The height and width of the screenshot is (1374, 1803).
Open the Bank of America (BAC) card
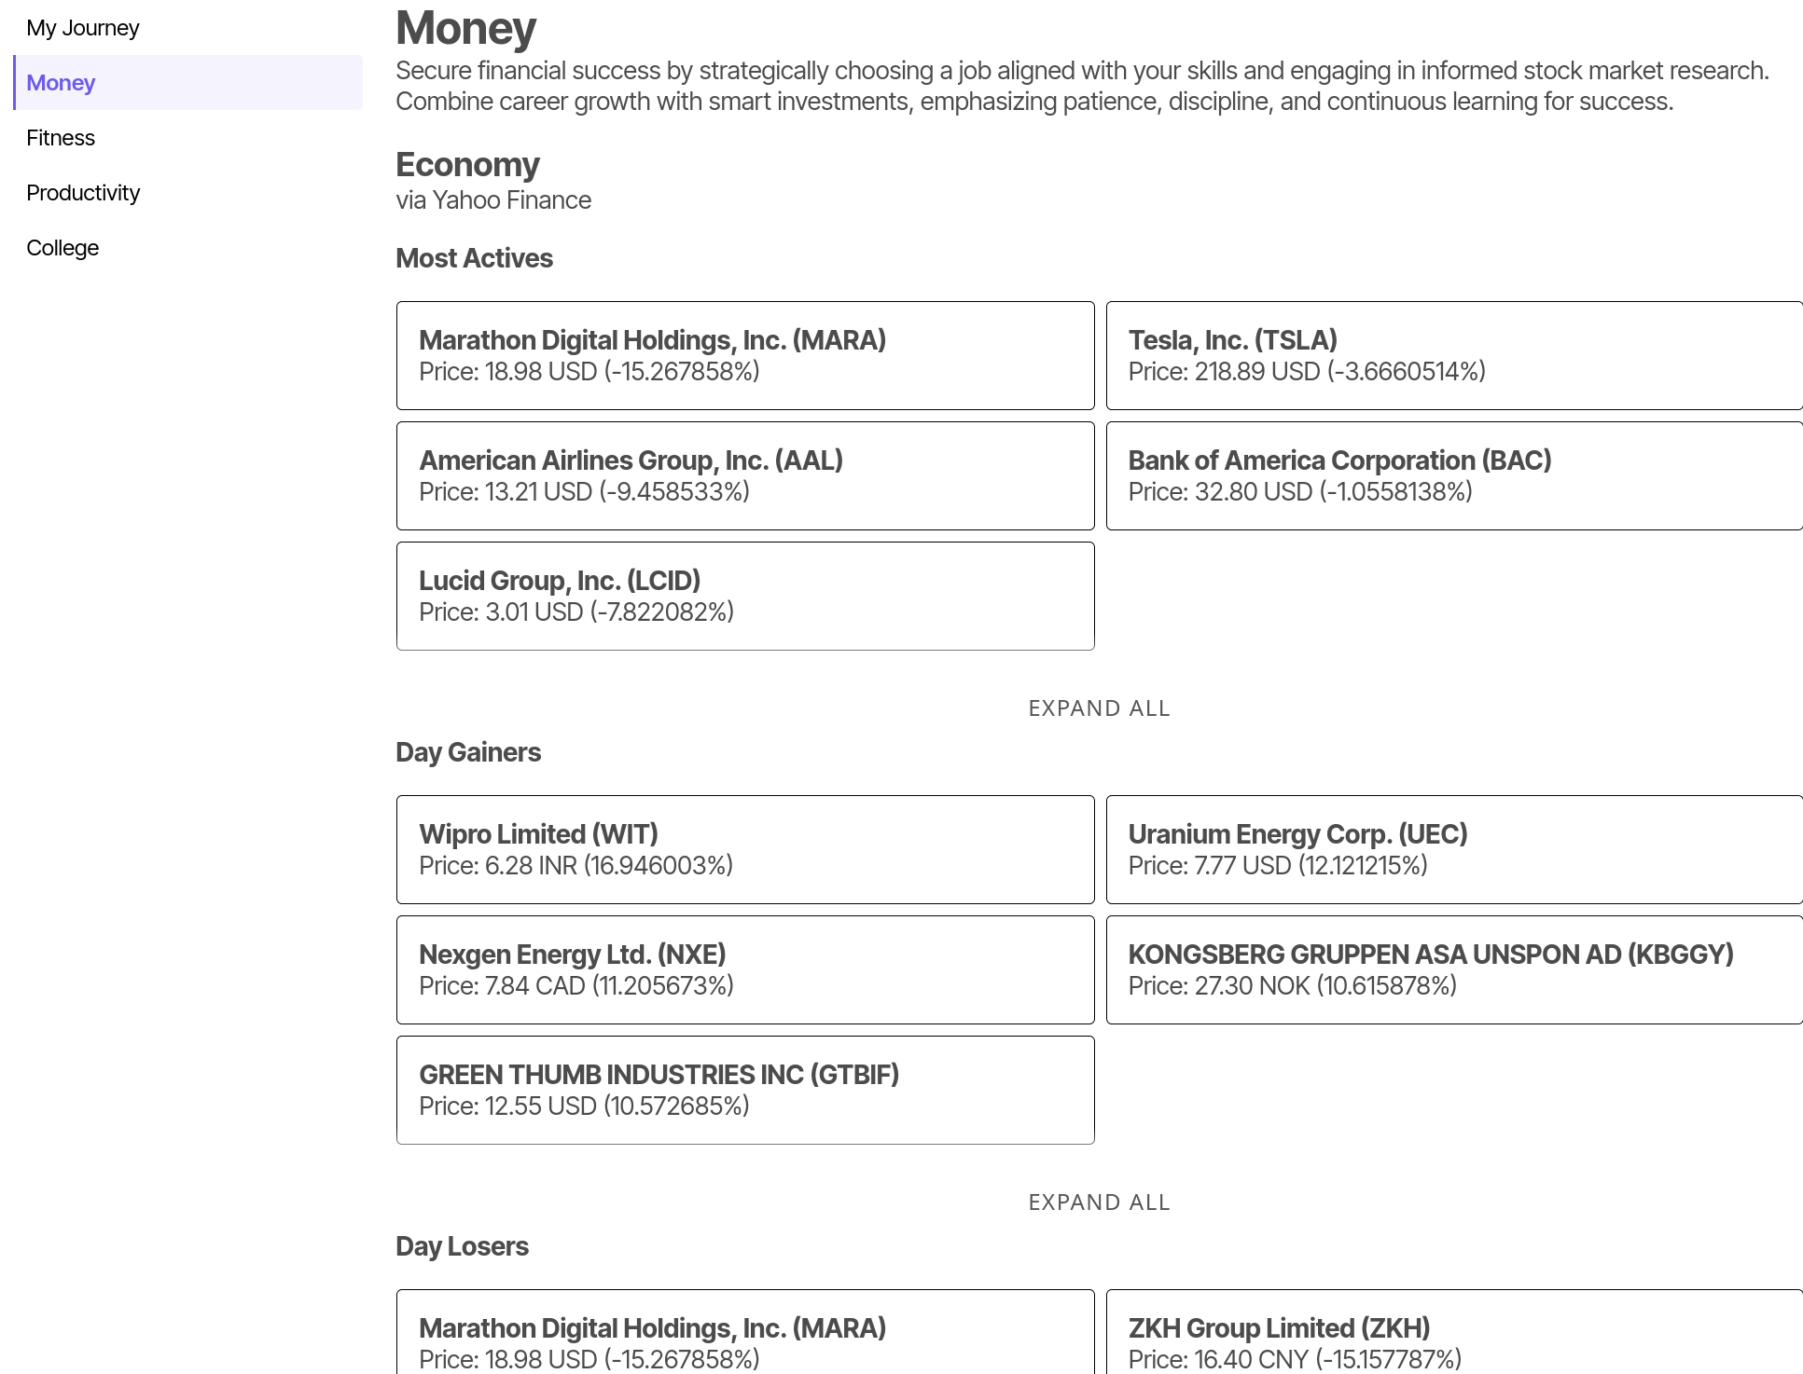tap(1453, 475)
